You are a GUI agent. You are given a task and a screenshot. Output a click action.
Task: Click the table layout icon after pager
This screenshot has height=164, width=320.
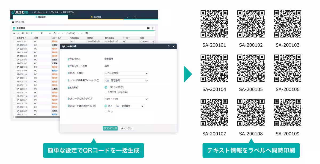87,33
